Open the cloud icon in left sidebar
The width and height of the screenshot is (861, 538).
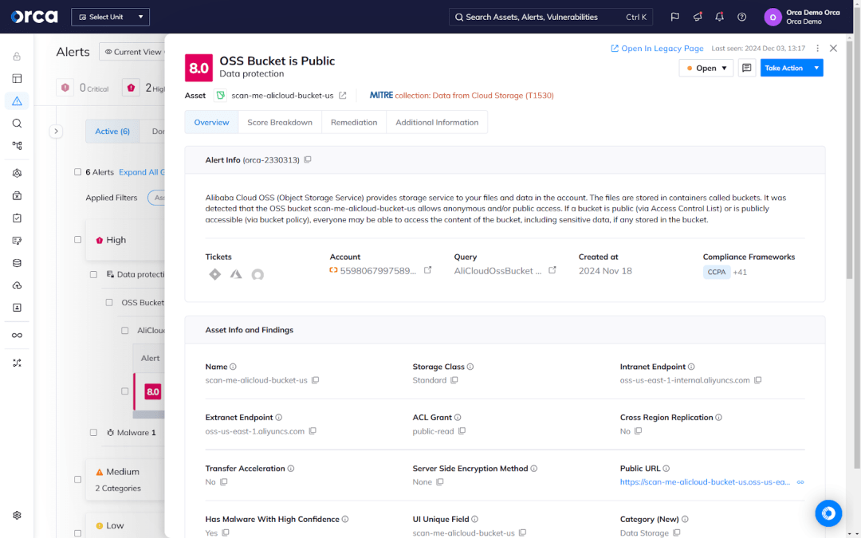point(17,285)
